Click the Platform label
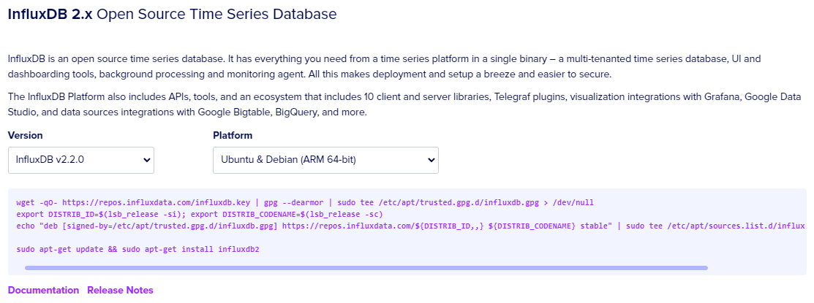814x303 pixels. pyautogui.click(x=233, y=136)
